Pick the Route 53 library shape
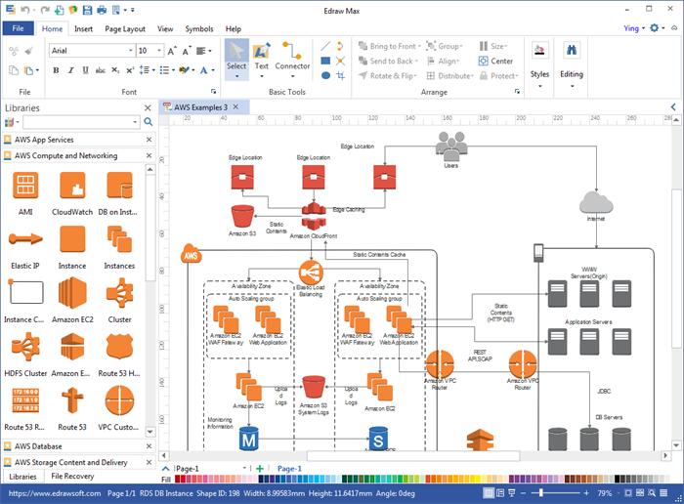The height and width of the screenshot is (504, 684). [72, 400]
